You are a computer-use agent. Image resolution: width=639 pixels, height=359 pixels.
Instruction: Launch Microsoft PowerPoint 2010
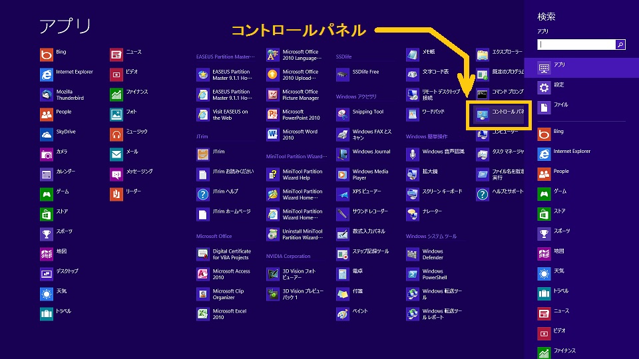tap(294, 114)
